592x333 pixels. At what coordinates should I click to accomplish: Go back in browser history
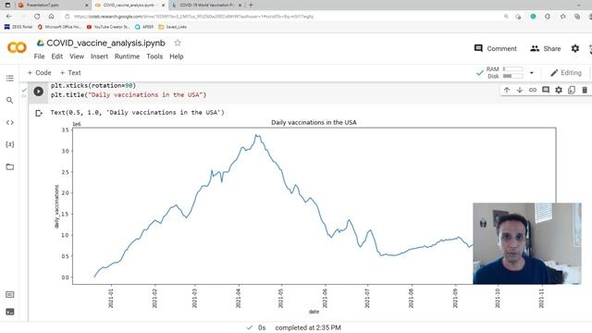pos(9,17)
